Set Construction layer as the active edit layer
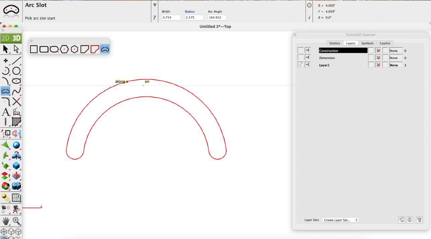This screenshot has width=431, height=239. tap(300, 51)
